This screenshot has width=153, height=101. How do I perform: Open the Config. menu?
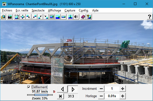click(x=84, y=10)
